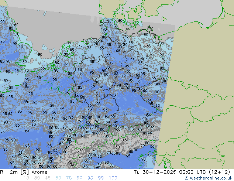234x181 pixels.
Task: Select legend value 60 in color scale
Action: pyautogui.click(x=58, y=178)
